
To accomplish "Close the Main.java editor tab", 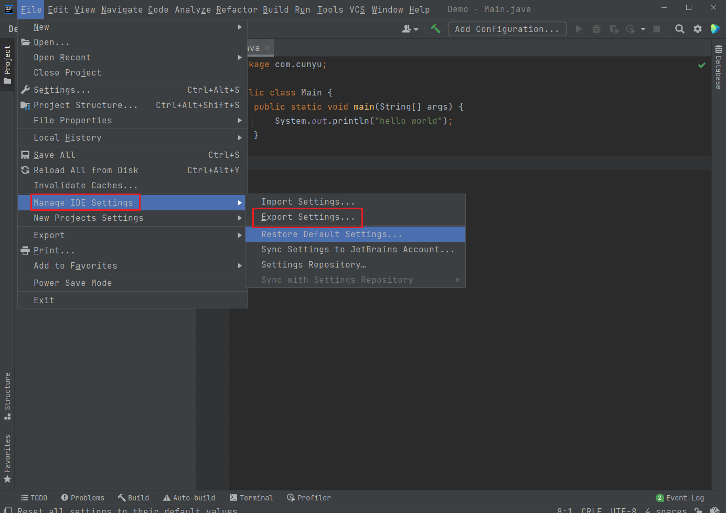I will pyautogui.click(x=267, y=48).
